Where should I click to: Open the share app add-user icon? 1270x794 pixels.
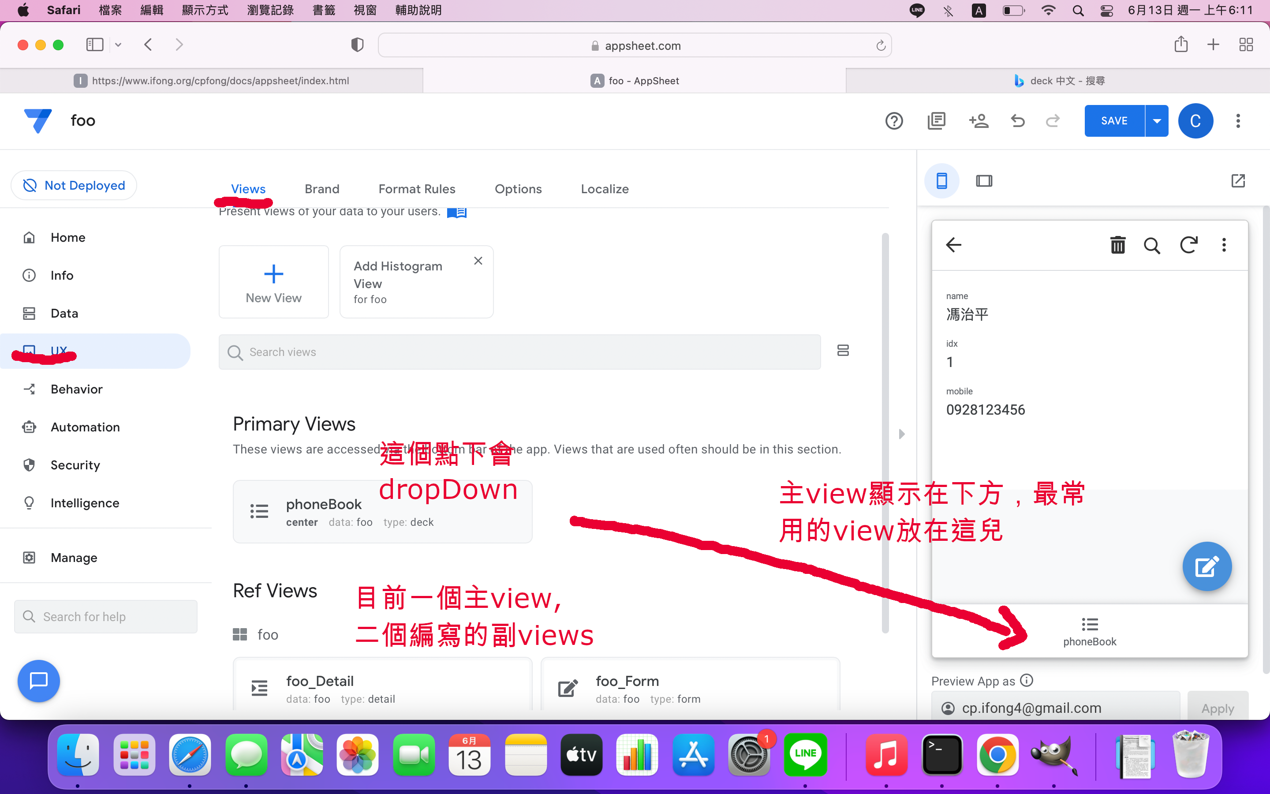[978, 121]
